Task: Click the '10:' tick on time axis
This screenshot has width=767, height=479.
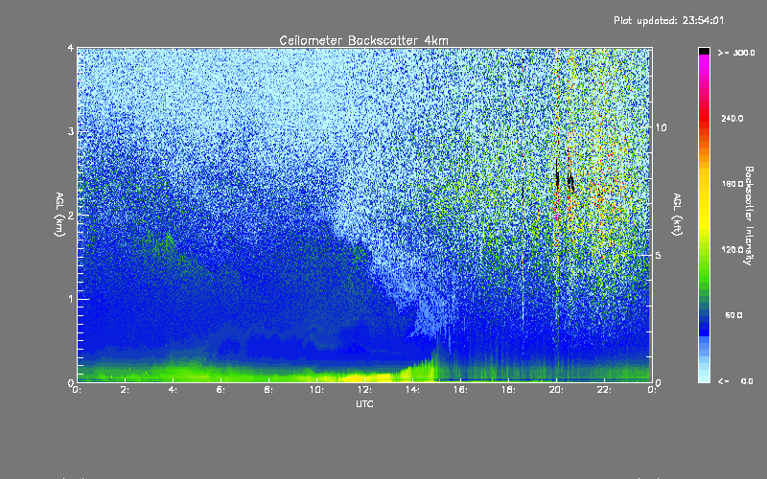Action: click(x=316, y=390)
